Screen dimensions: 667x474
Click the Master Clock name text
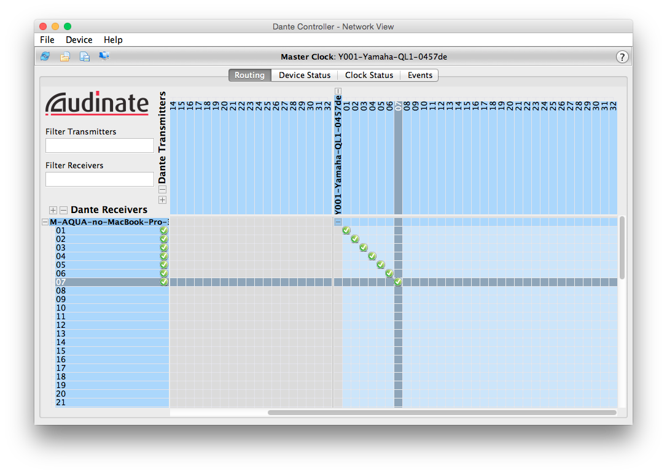tap(392, 56)
